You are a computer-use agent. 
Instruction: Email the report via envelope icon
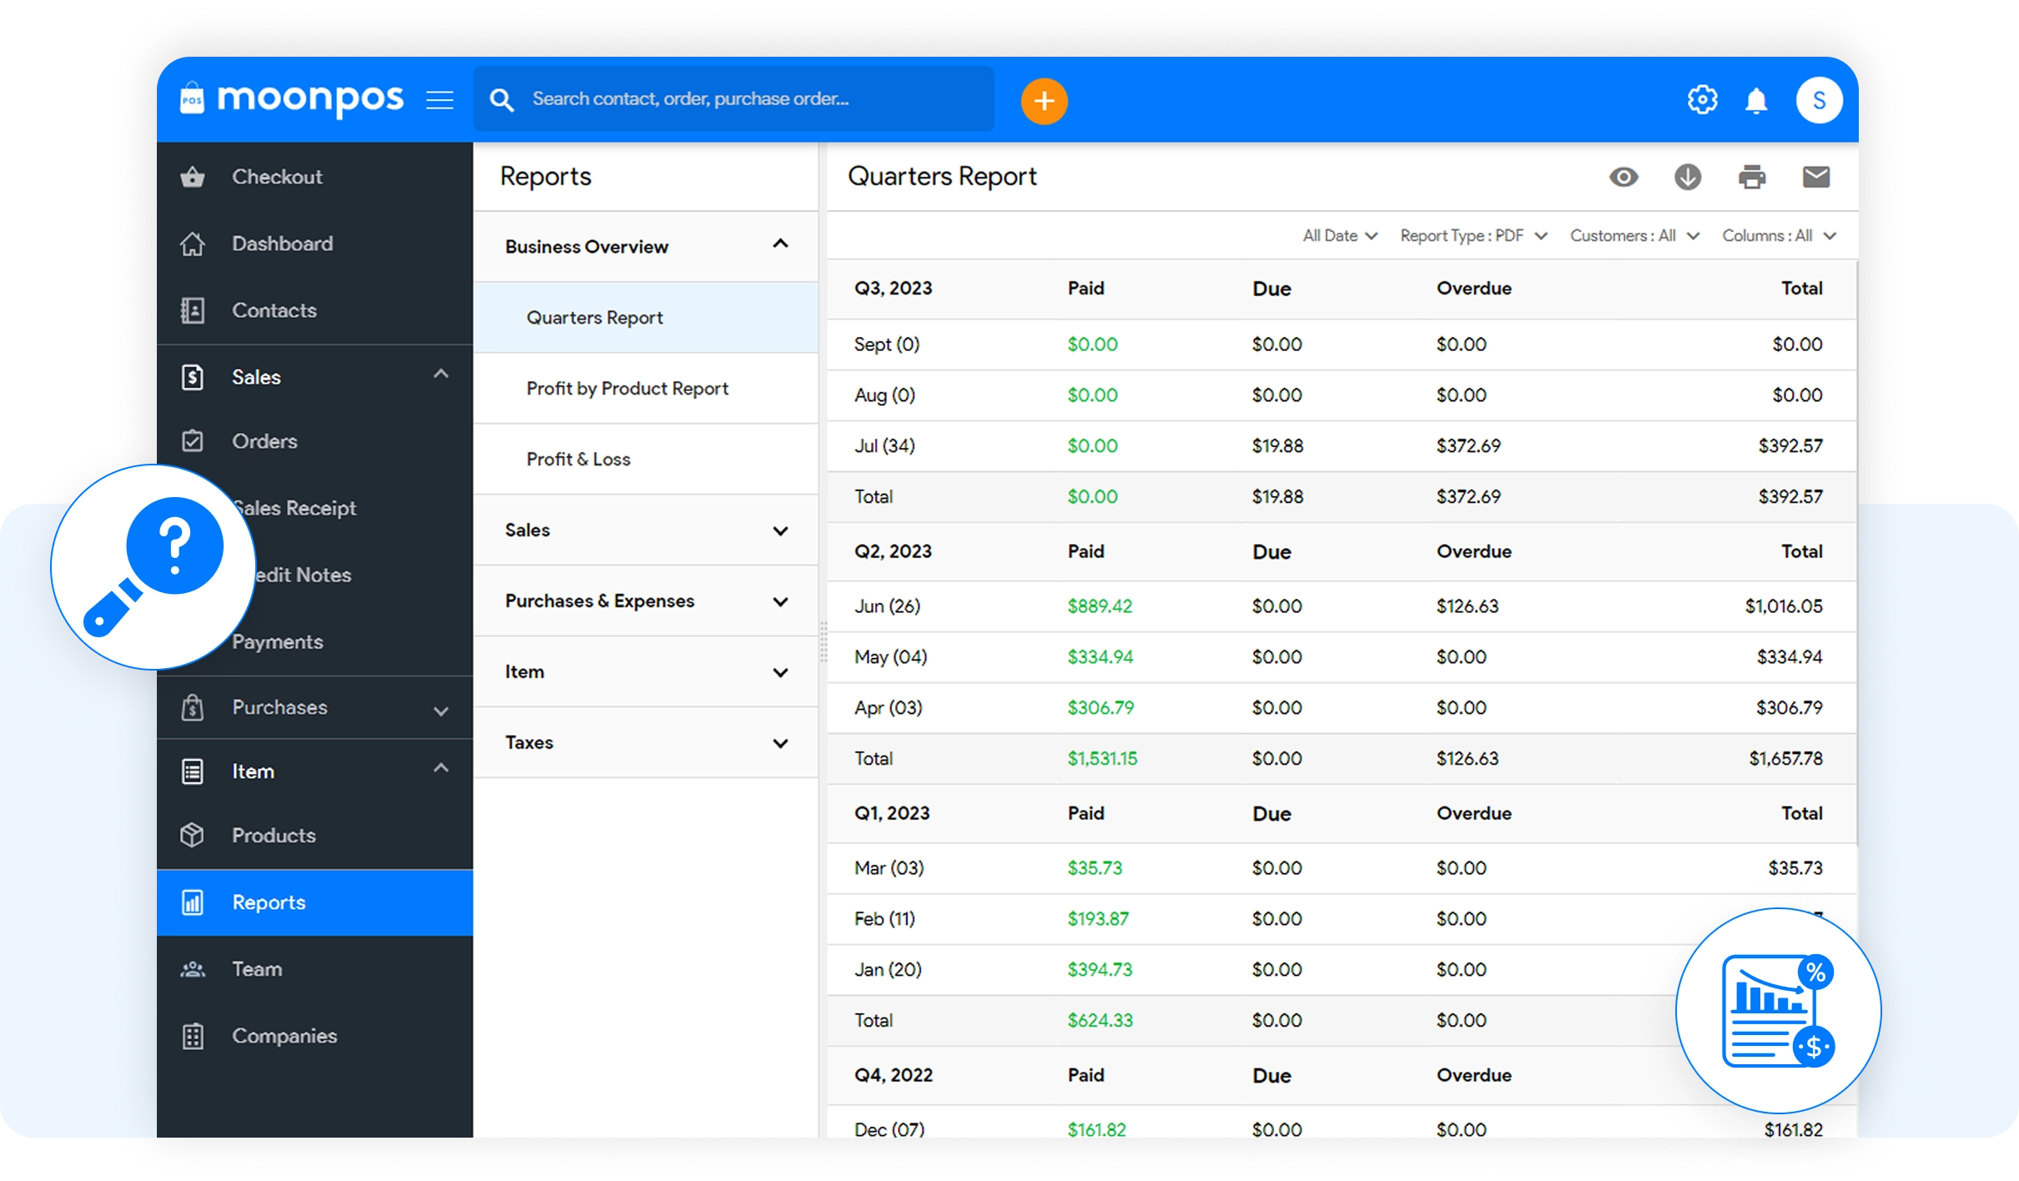click(x=1815, y=177)
